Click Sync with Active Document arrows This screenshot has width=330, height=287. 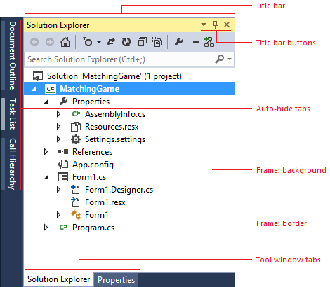111,42
